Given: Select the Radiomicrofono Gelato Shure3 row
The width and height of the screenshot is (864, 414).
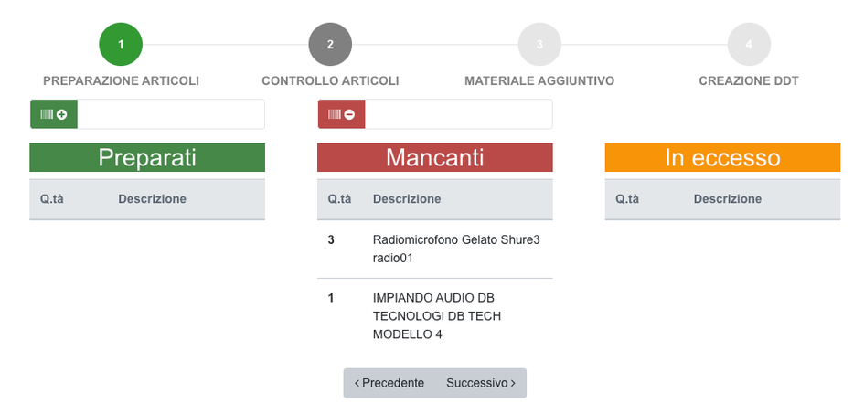Looking at the screenshot, I should (435, 249).
